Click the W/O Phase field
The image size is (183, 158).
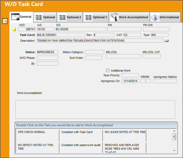[x=47, y=58]
